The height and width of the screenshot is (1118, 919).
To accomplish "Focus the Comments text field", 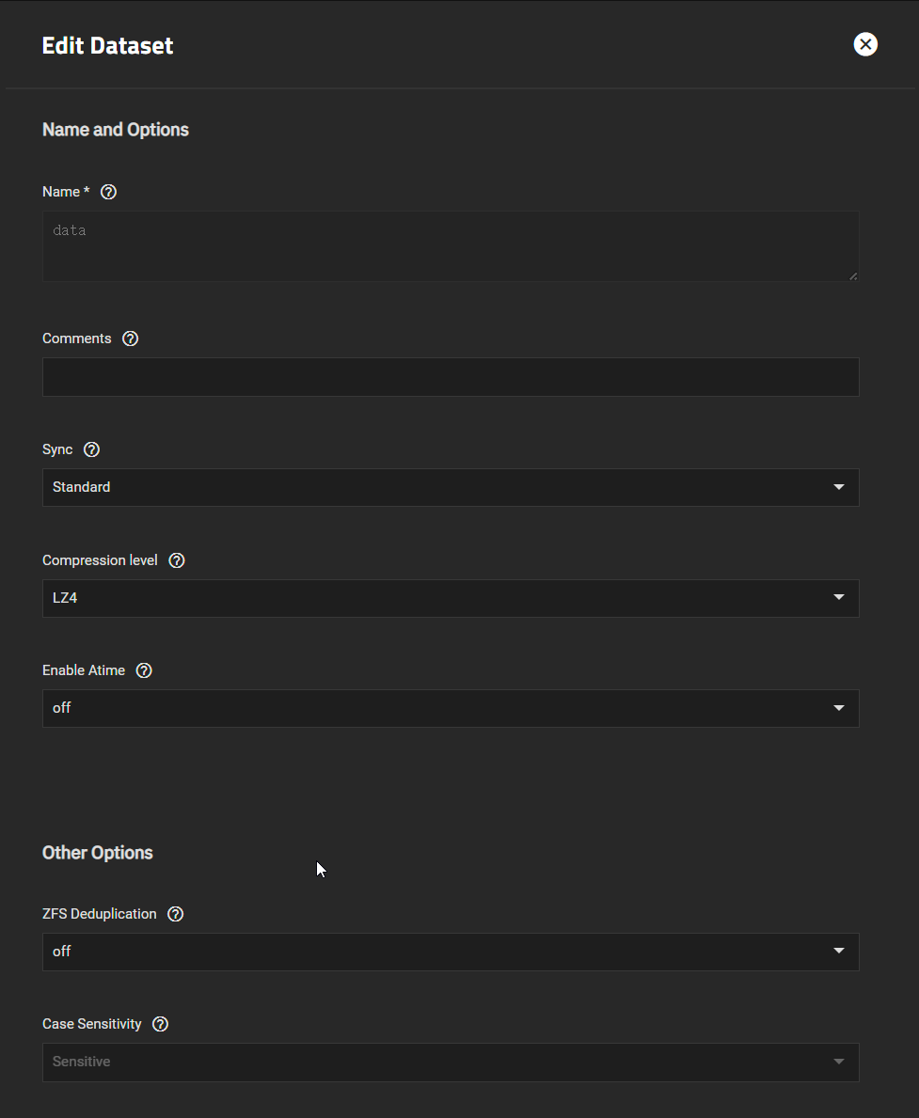I will click(451, 376).
